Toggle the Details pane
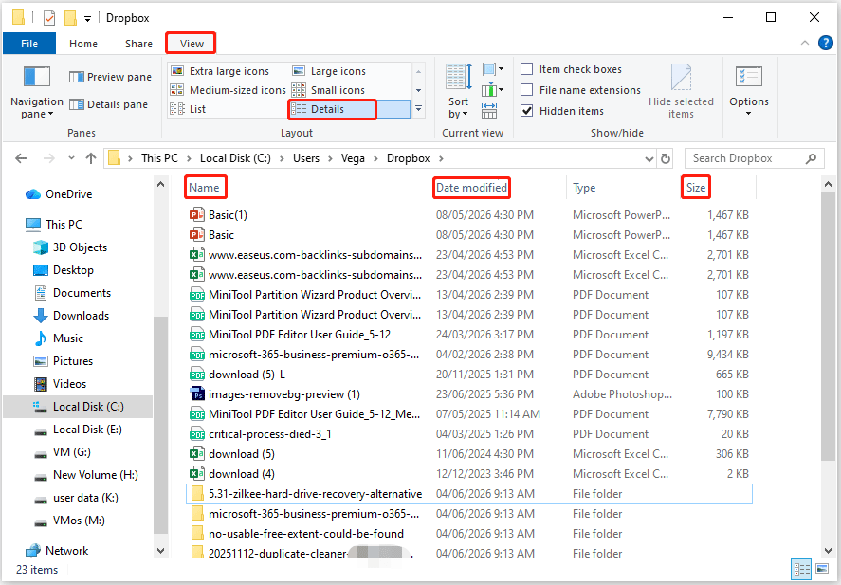 [x=108, y=104]
